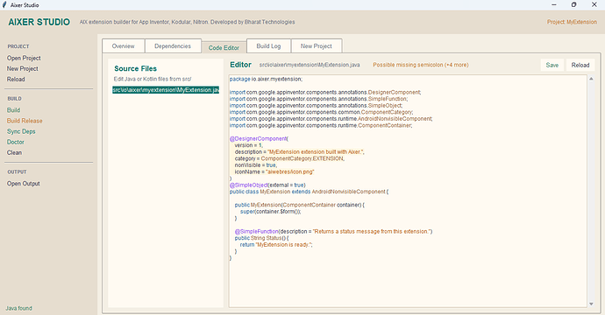Viewport: 605px width, 315px height.
Task: Click Open Output in the sidebar
Action: [23, 184]
